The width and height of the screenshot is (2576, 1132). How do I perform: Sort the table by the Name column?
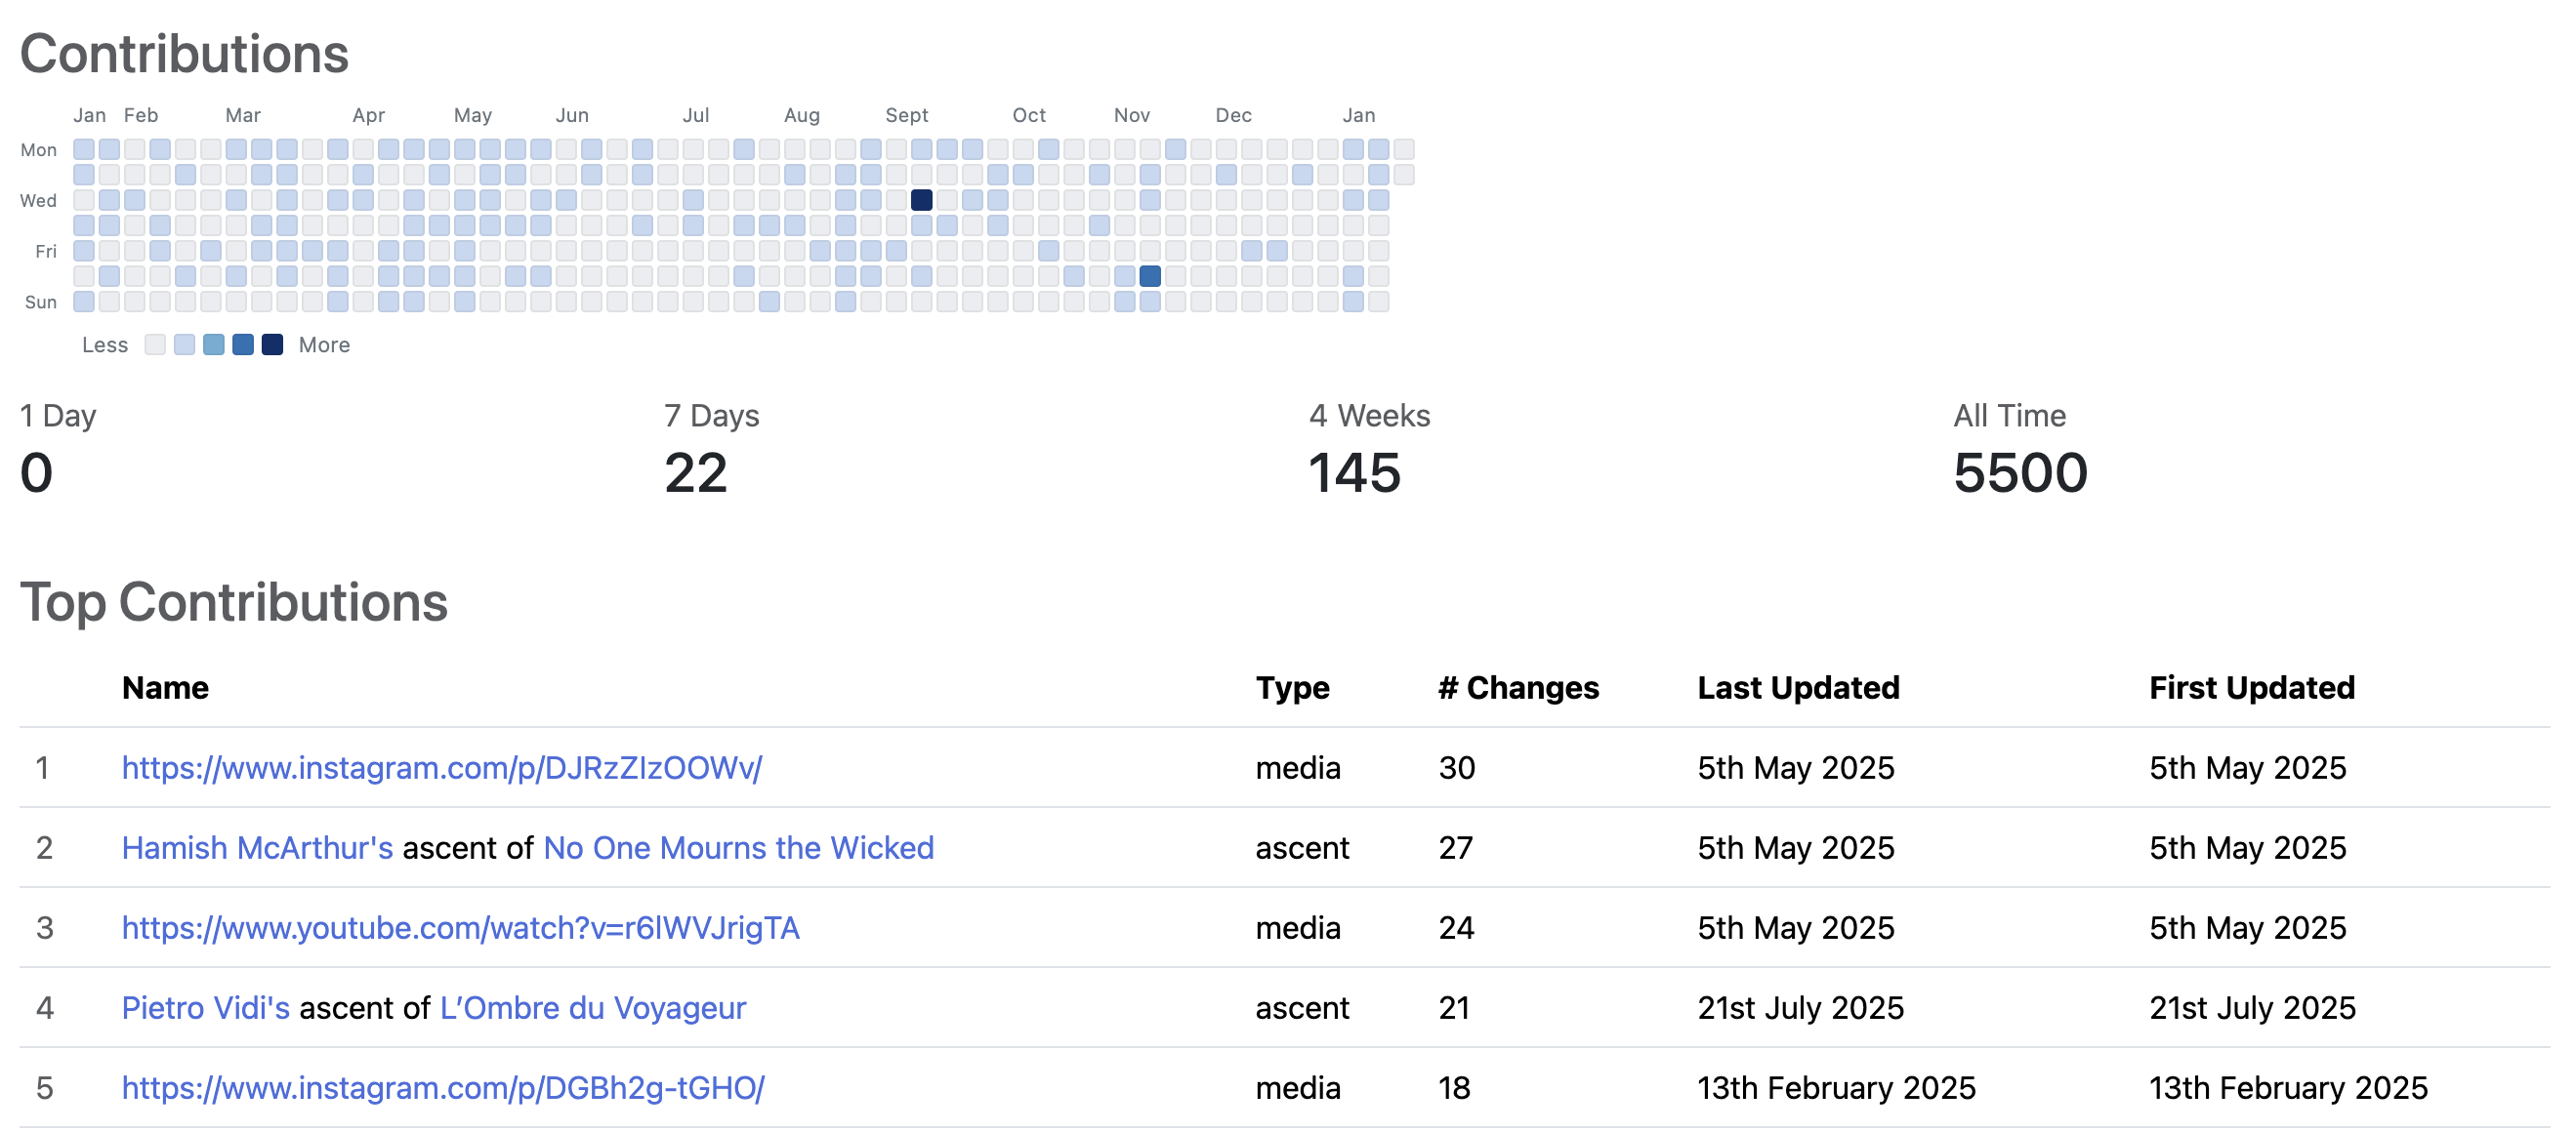165,687
